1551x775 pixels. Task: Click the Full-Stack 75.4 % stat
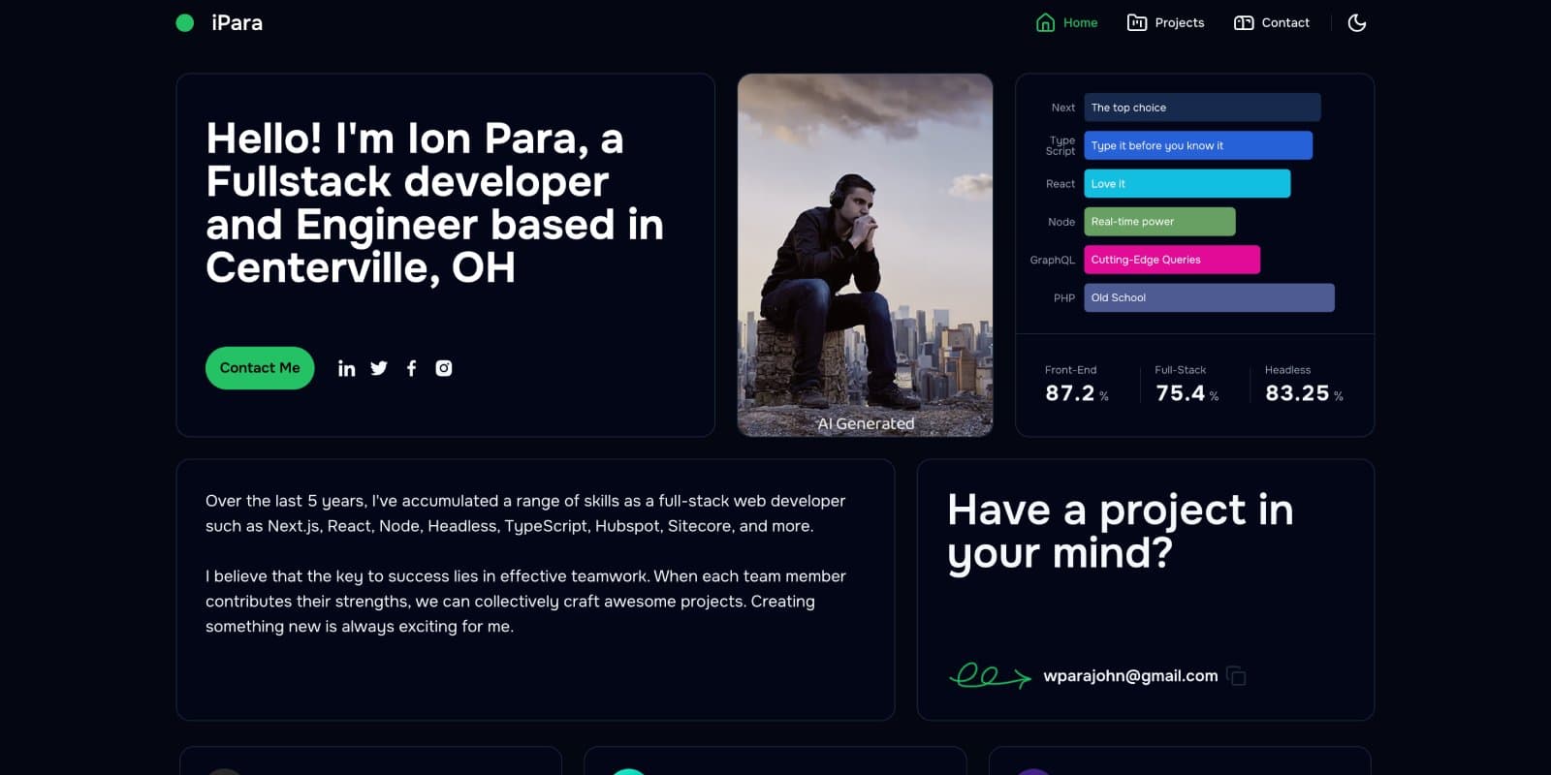tap(1187, 385)
